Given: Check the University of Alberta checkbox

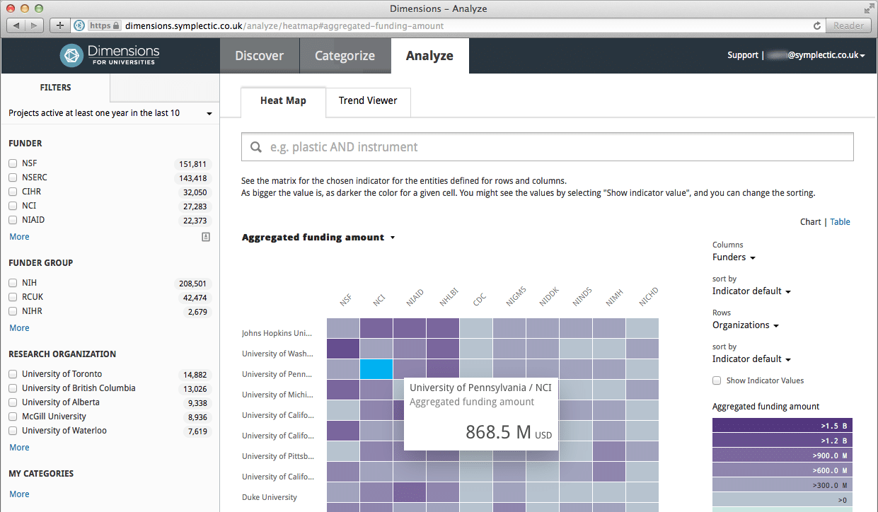Looking at the screenshot, I should [13, 402].
